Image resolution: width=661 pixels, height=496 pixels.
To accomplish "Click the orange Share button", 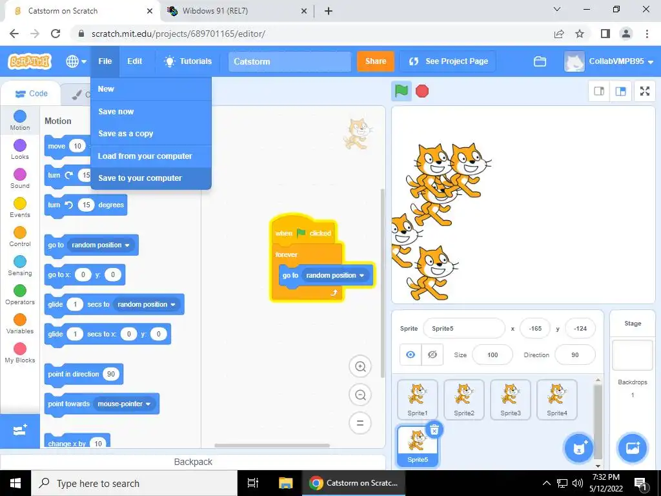I will [375, 61].
